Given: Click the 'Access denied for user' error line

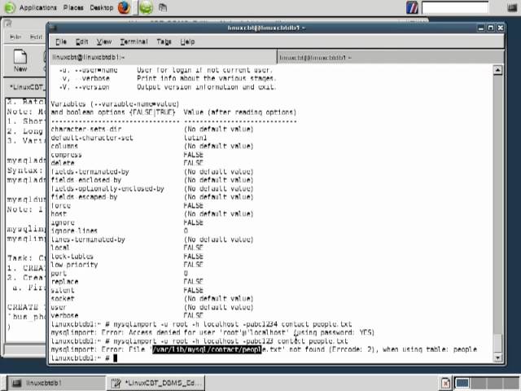Looking at the screenshot, I should 212,332.
